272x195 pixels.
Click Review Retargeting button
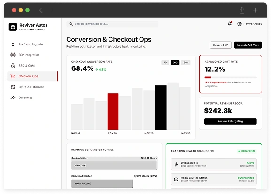click(230, 121)
